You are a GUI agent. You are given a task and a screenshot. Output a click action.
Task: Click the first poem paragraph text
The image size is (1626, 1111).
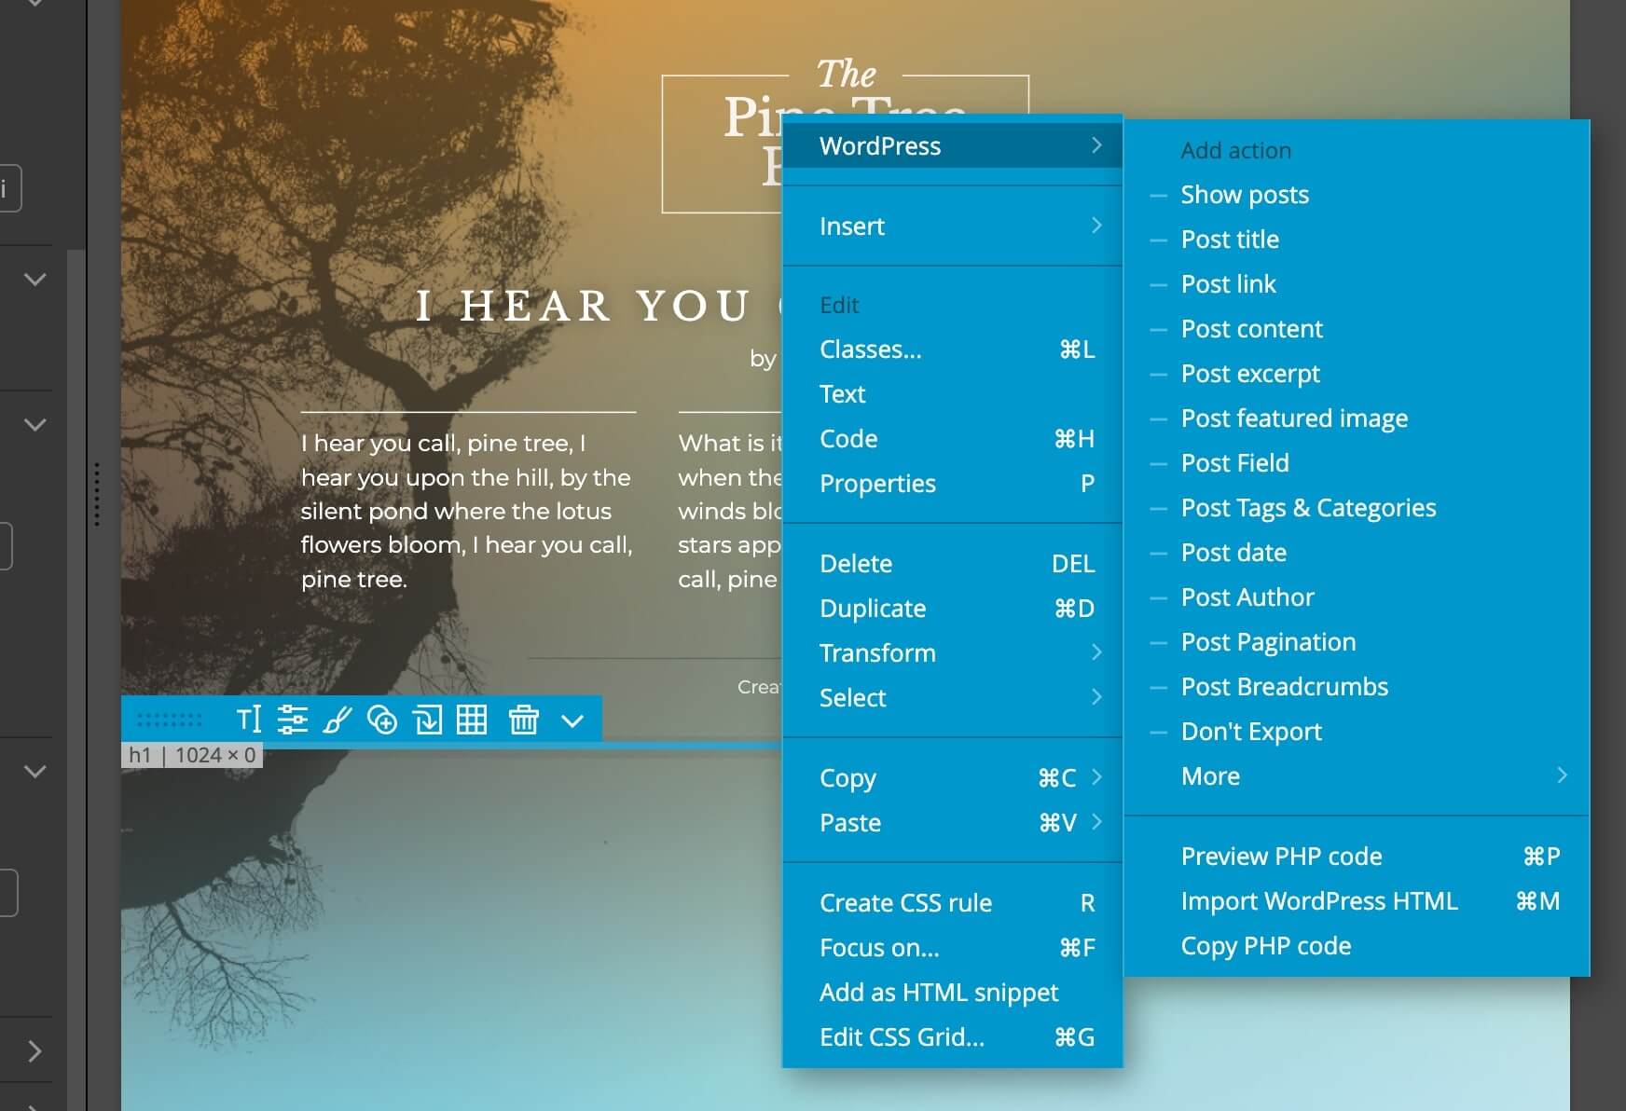[467, 511]
